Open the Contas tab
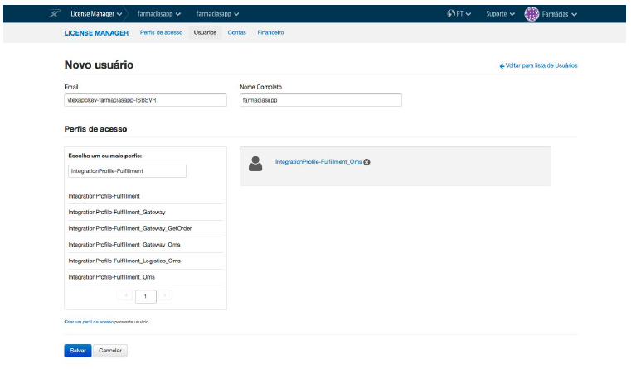Viewport: 631px width, 383px height. [236, 33]
